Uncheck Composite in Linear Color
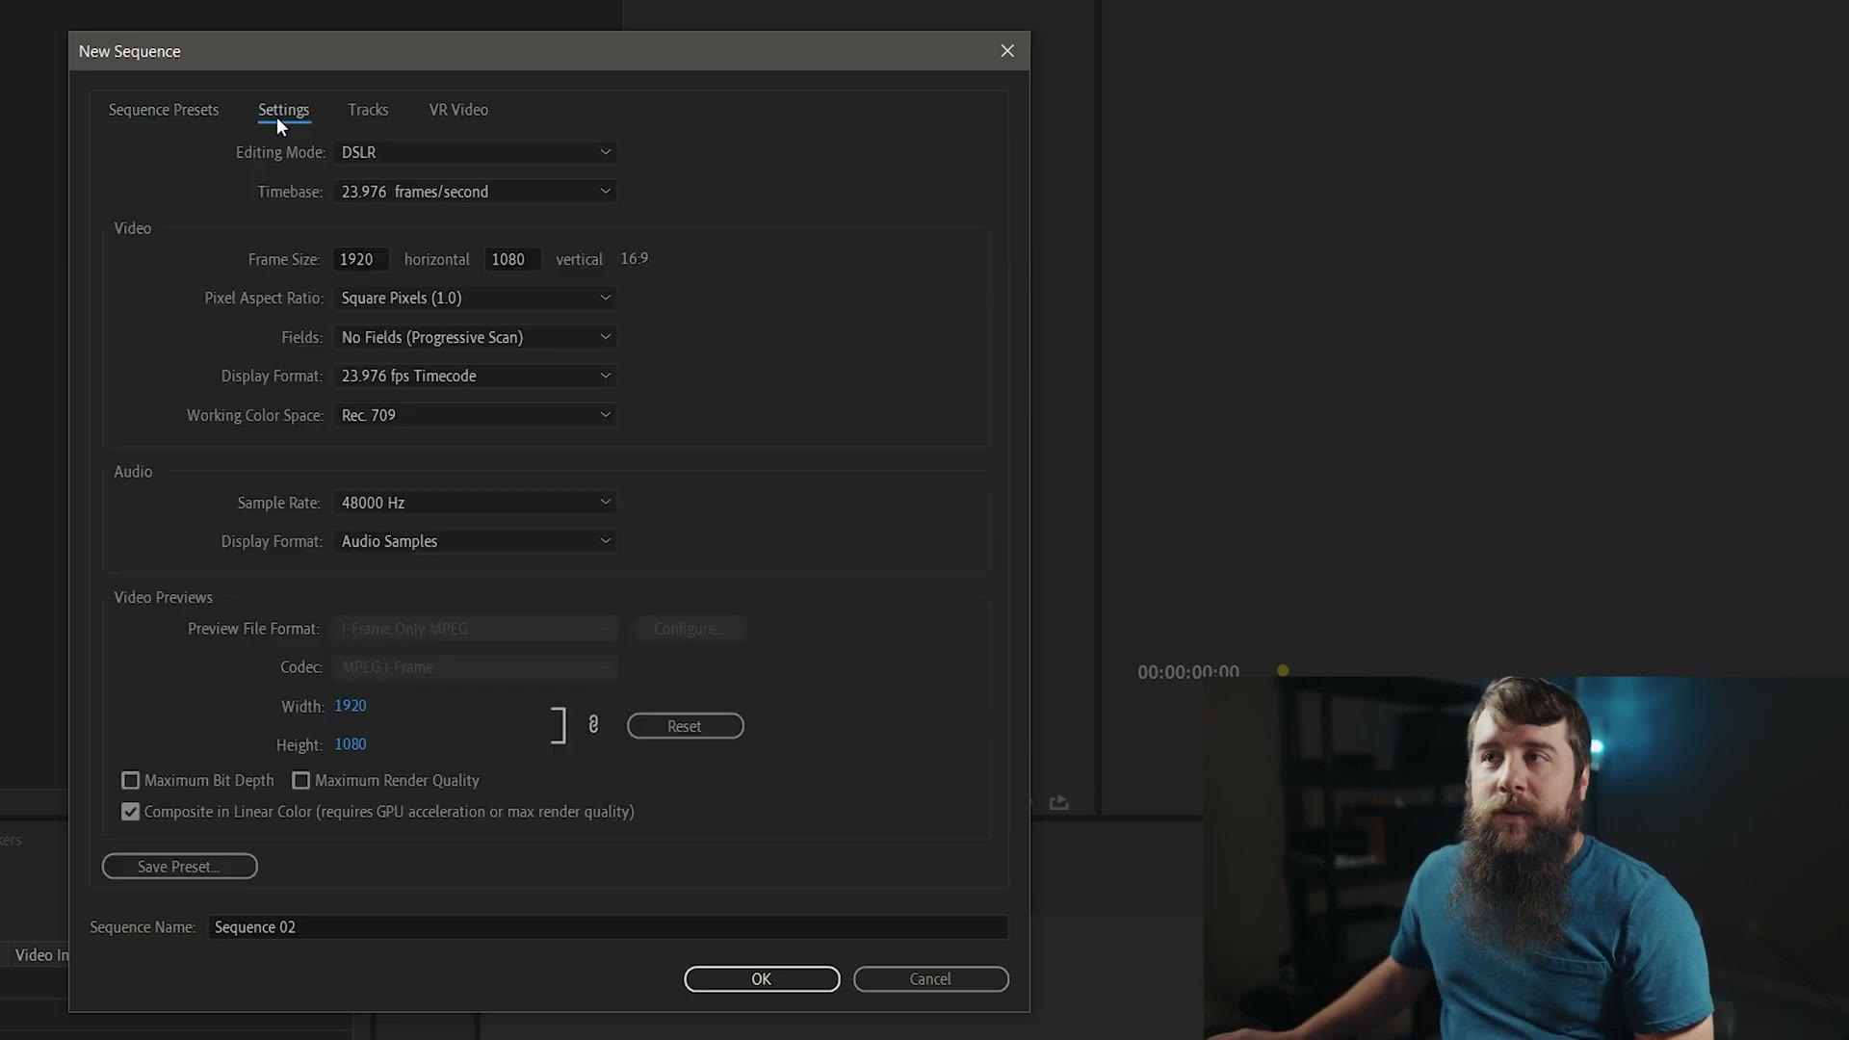The image size is (1849, 1040). pos(130,812)
